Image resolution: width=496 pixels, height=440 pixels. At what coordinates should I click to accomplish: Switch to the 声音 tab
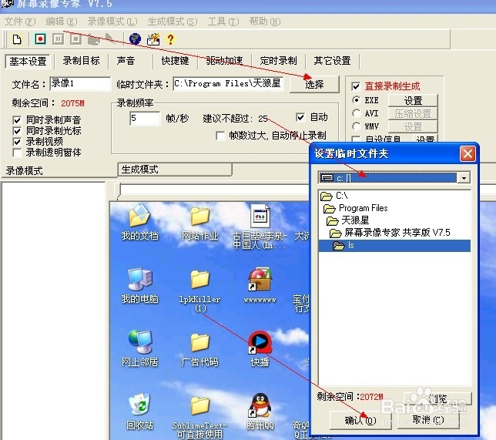126,61
